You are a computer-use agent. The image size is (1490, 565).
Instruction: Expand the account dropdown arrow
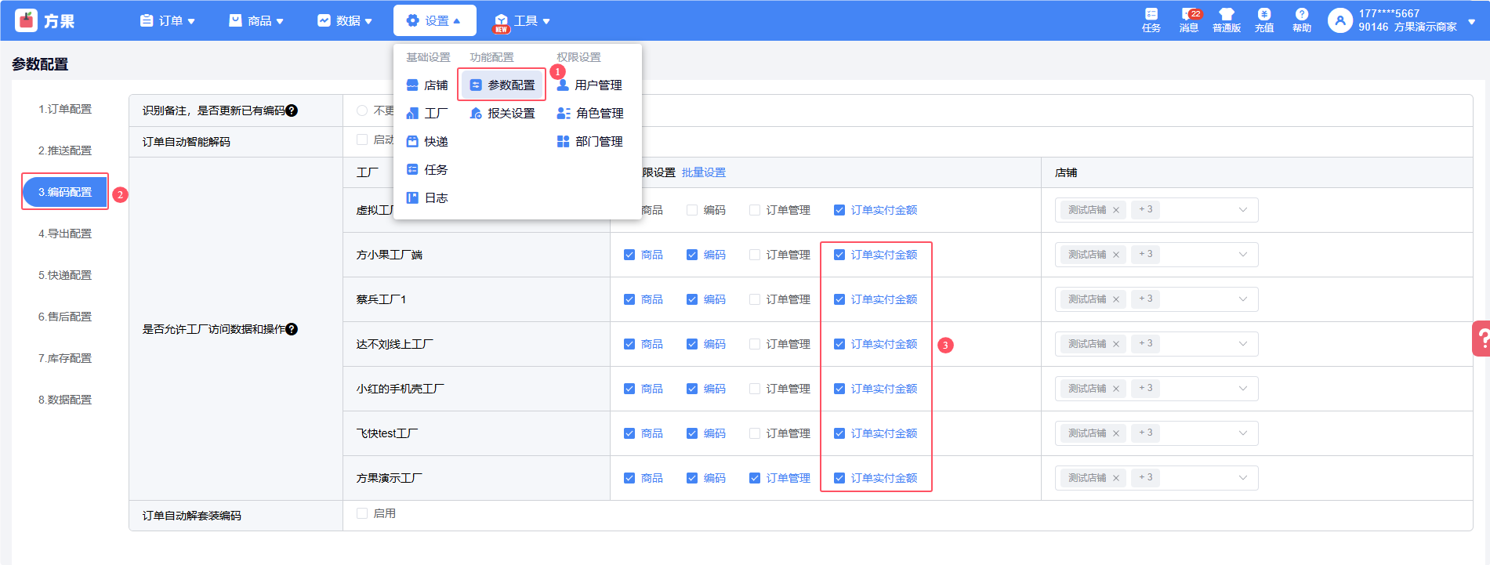coord(1471,21)
